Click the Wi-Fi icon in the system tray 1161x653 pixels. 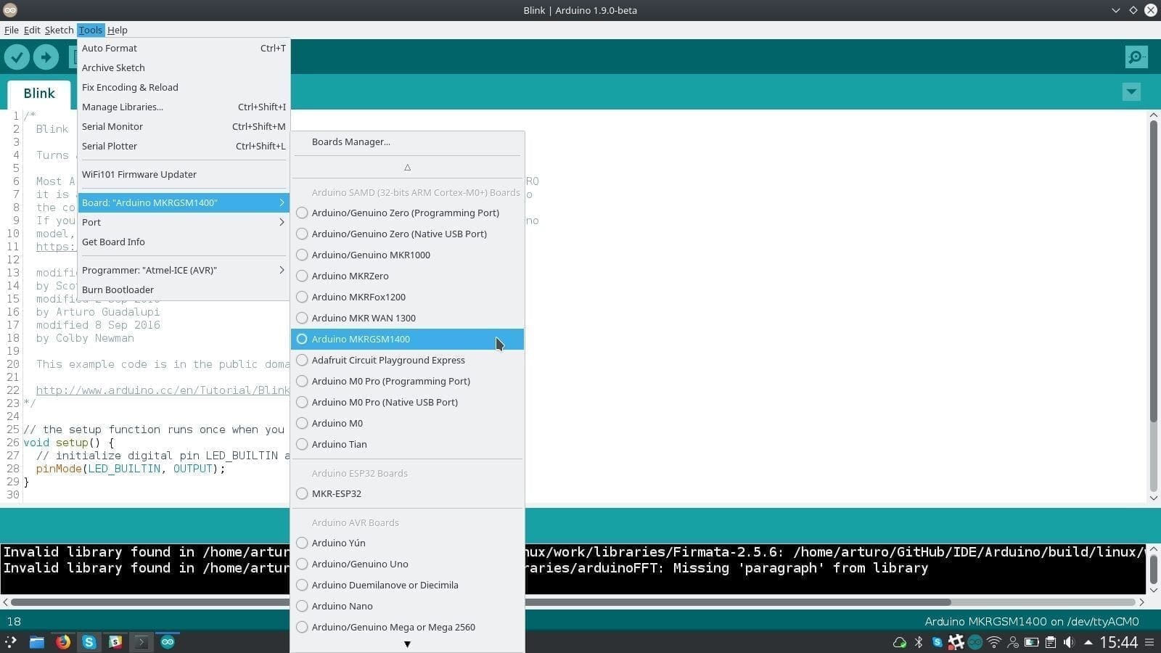pos(994,642)
